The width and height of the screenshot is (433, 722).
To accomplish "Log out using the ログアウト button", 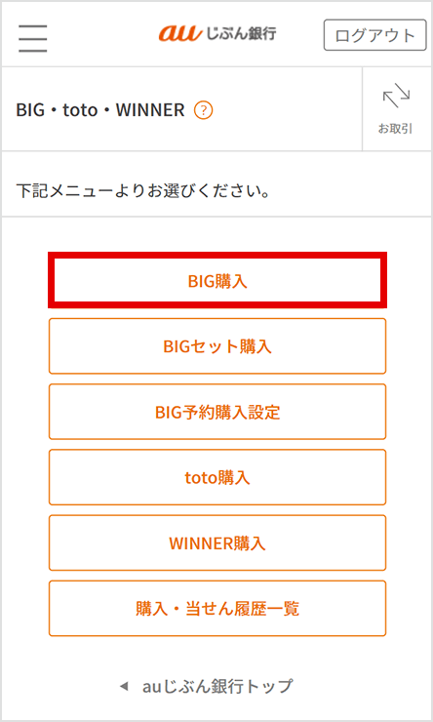I will [x=375, y=35].
